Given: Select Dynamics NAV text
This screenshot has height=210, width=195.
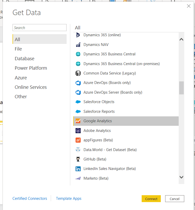Looking at the screenshot, I should click(96, 45).
